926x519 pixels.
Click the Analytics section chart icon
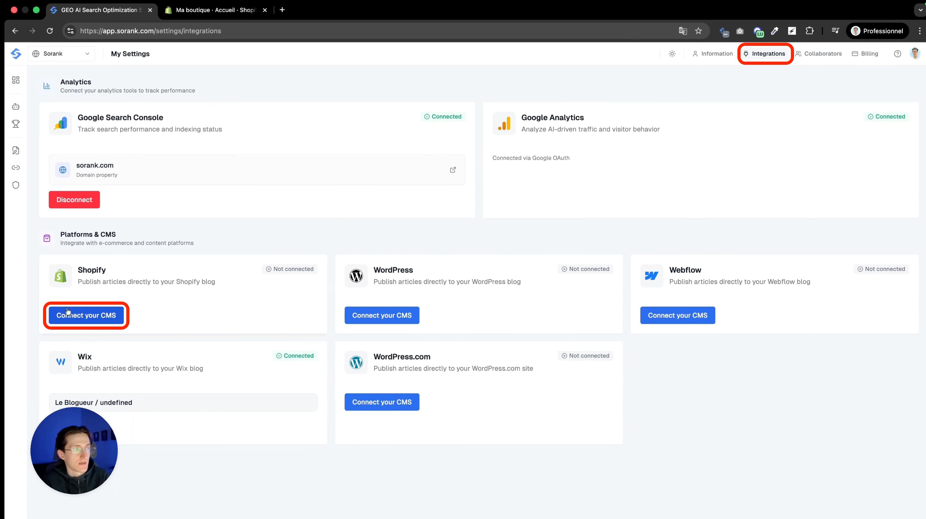pos(47,86)
